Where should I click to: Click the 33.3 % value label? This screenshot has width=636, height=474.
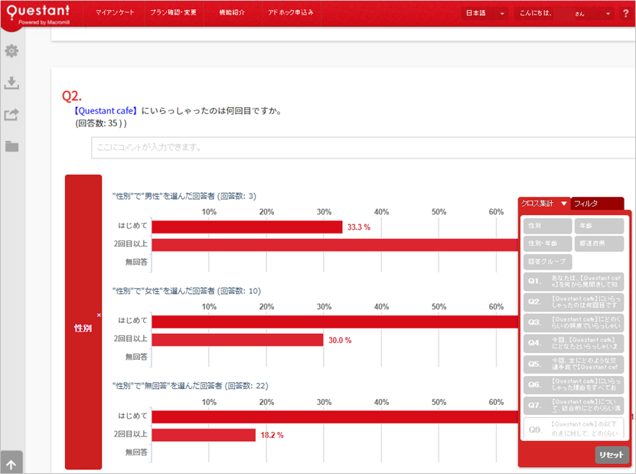click(x=358, y=227)
